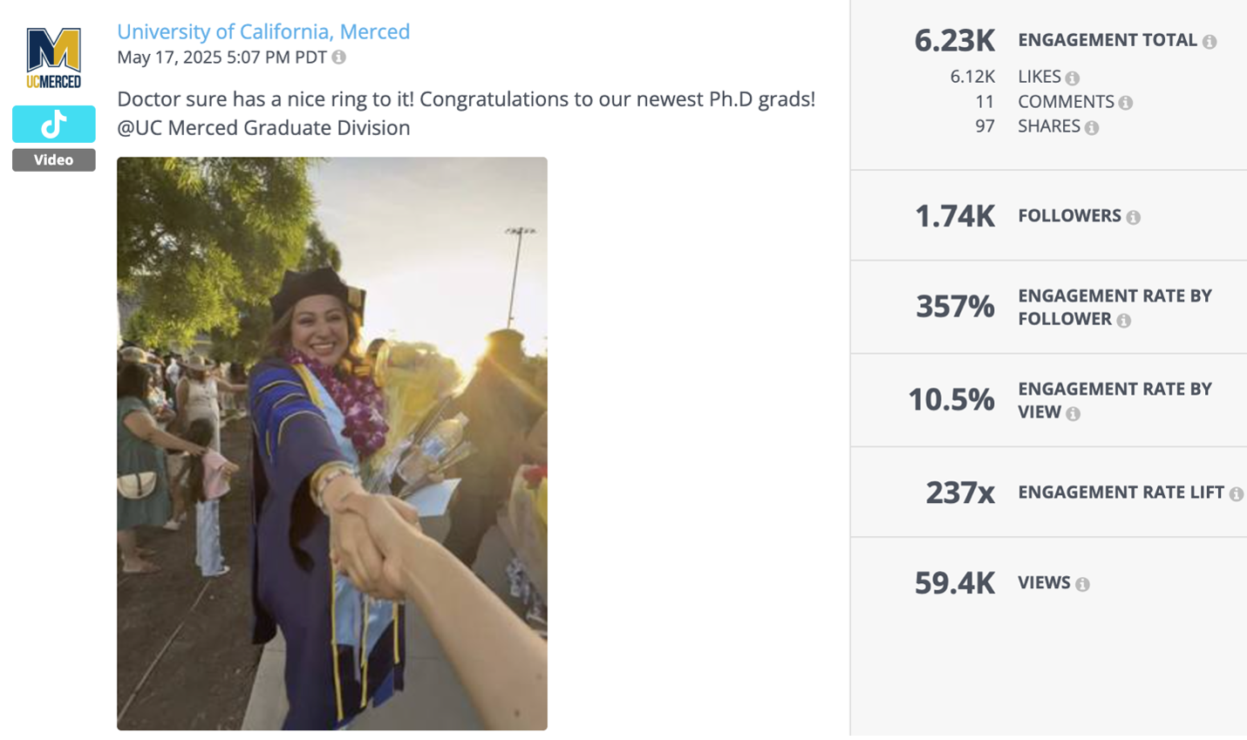Viewport: 1247px width, 740px height.
Task: Click the Comments info icon
Action: 1125,102
